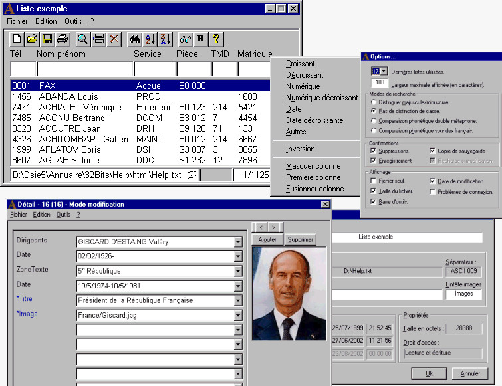Toggle the Barre d'outils checkbox
Image resolution: width=502 pixels, height=386 pixels.
click(373, 201)
